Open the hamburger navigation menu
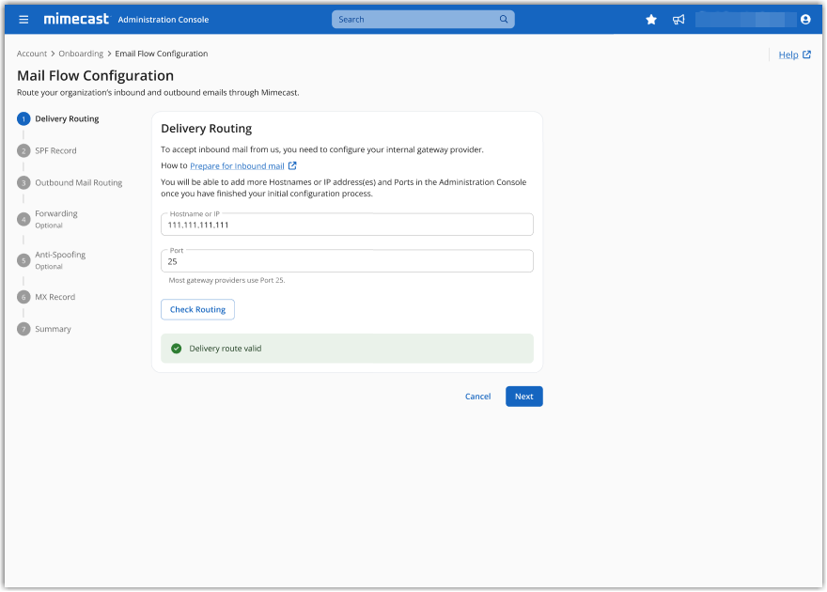 tap(23, 20)
